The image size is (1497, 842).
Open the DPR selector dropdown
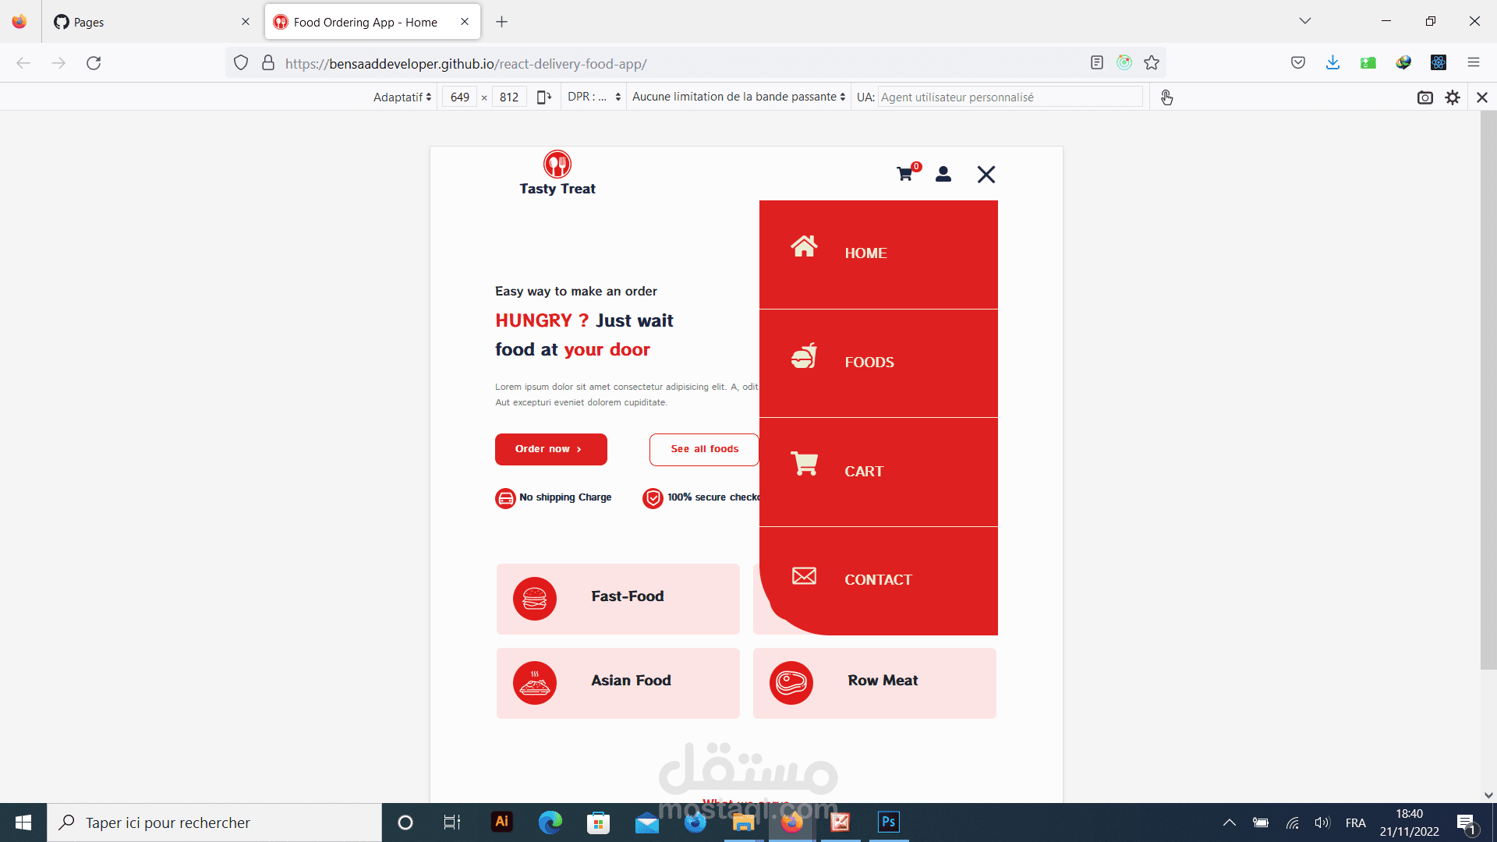tap(594, 97)
